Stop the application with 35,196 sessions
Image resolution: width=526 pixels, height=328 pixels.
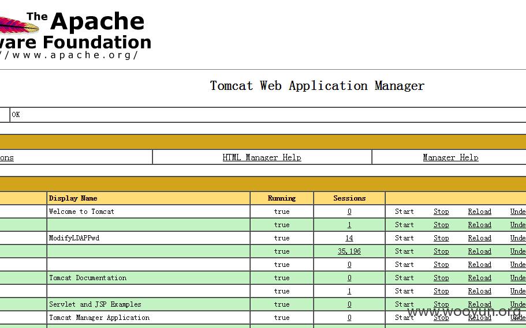point(441,251)
